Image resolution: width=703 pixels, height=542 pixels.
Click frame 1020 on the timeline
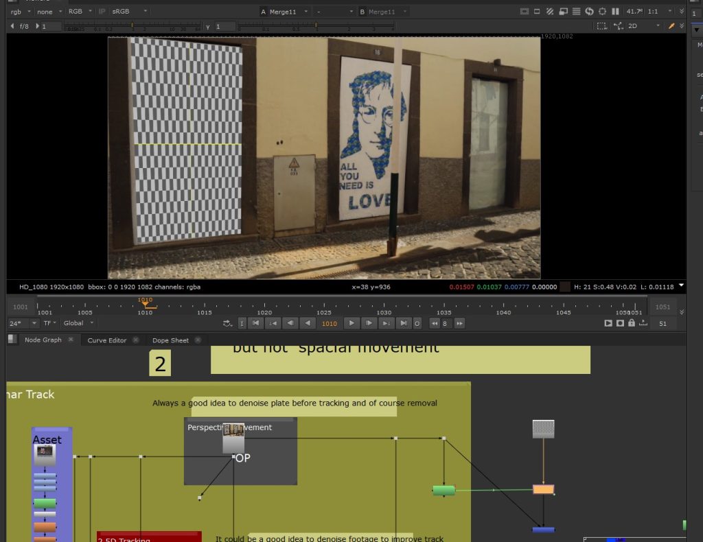pos(264,308)
